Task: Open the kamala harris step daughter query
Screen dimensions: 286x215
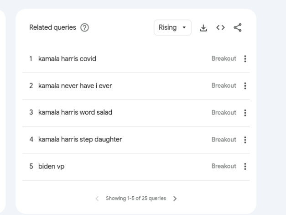Action: point(80,139)
